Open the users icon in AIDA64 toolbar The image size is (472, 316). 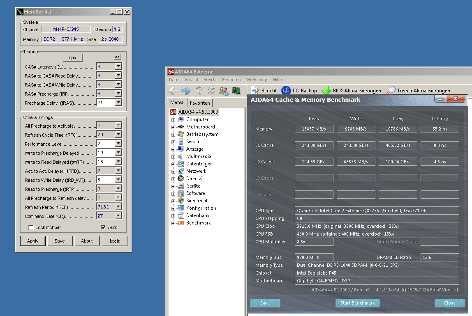[224, 91]
